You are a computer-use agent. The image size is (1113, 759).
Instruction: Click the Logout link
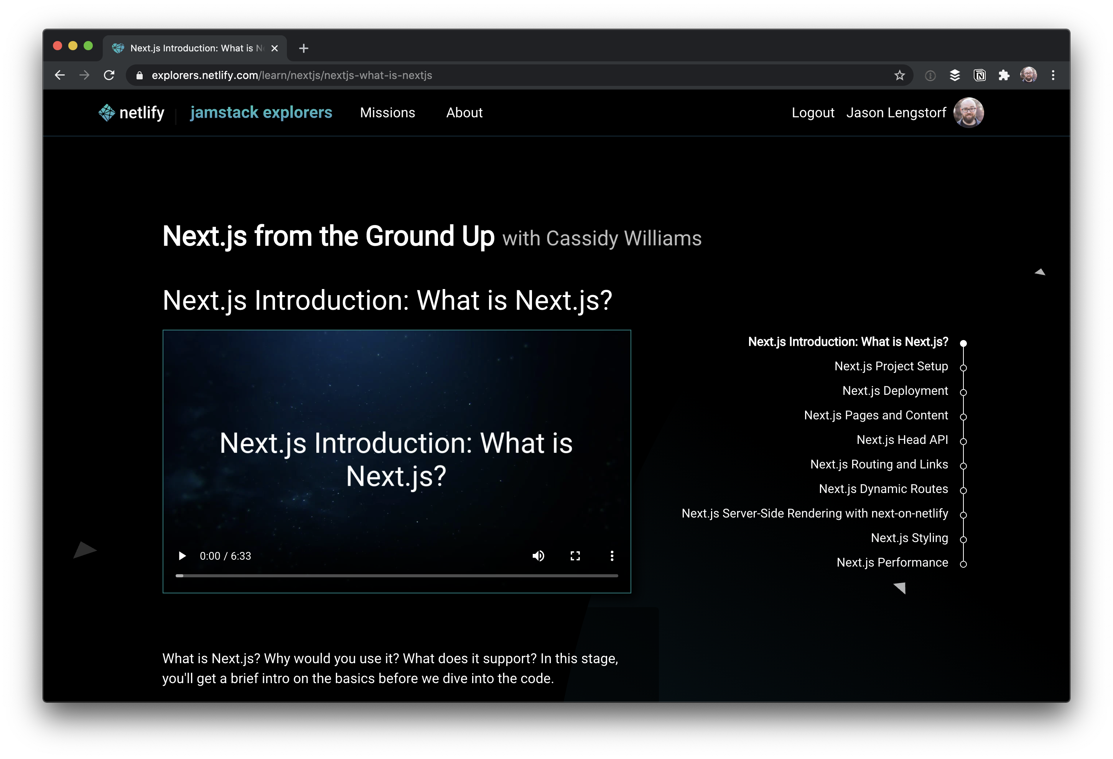tap(813, 112)
